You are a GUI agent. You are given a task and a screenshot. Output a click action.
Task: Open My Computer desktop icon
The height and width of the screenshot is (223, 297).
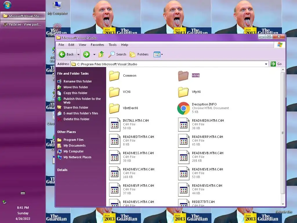pos(57,8)
